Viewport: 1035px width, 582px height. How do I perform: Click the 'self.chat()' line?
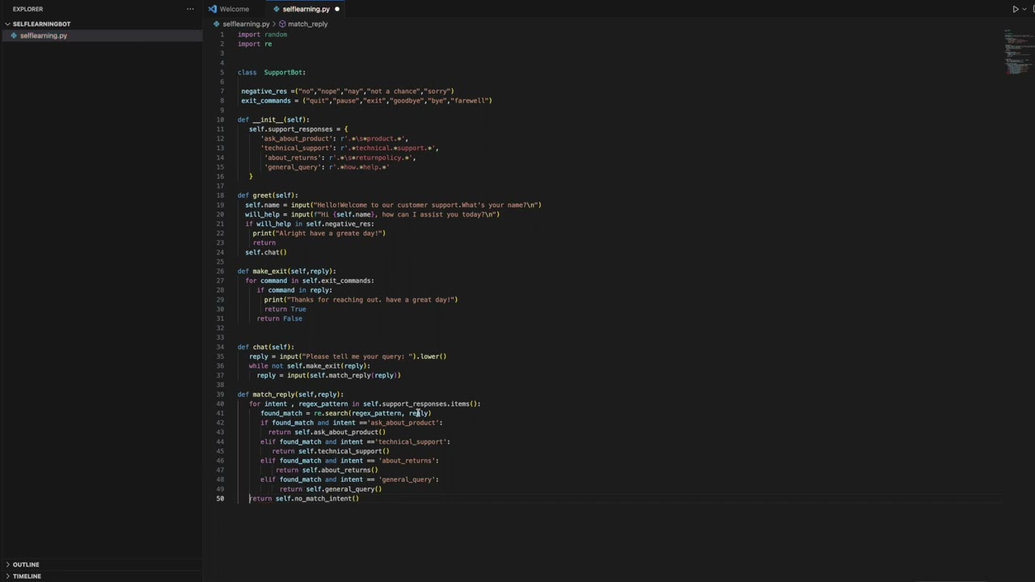(x=265, y=252)
